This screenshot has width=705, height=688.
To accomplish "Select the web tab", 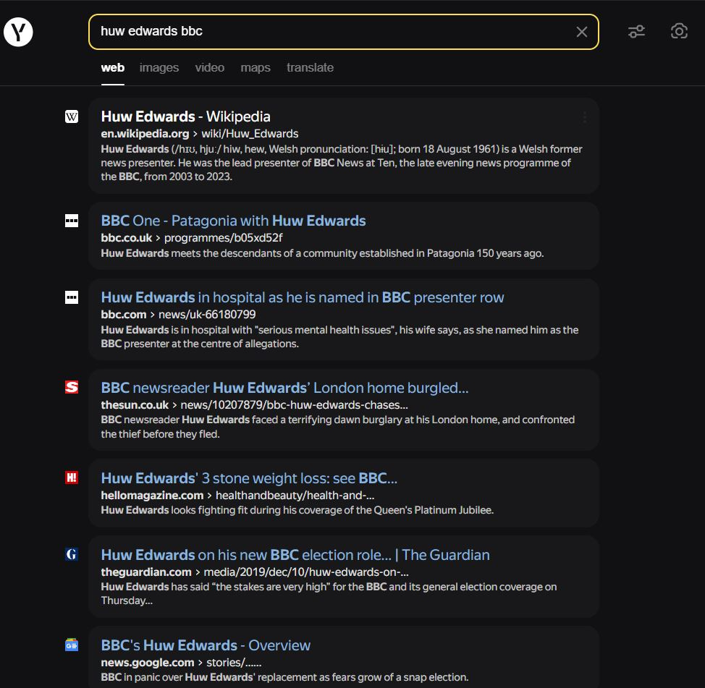I will click(113, 68).
